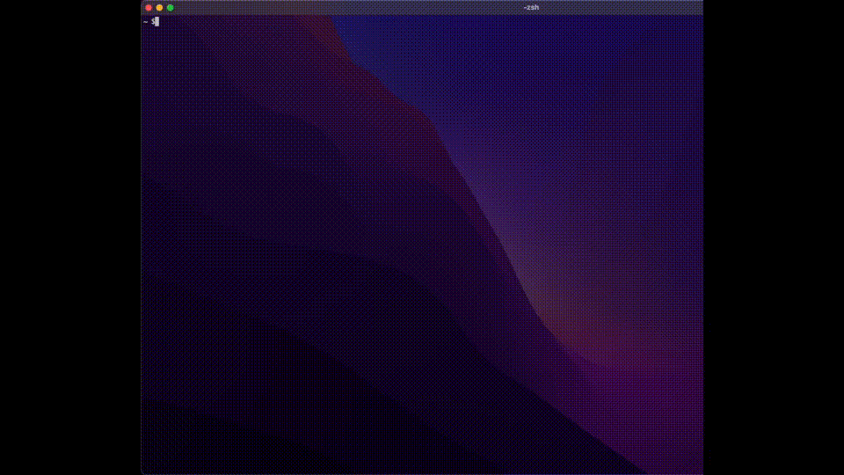844x475 pixels.
Task: Click the -zsh window title text
Action: [x=531, y=7]
